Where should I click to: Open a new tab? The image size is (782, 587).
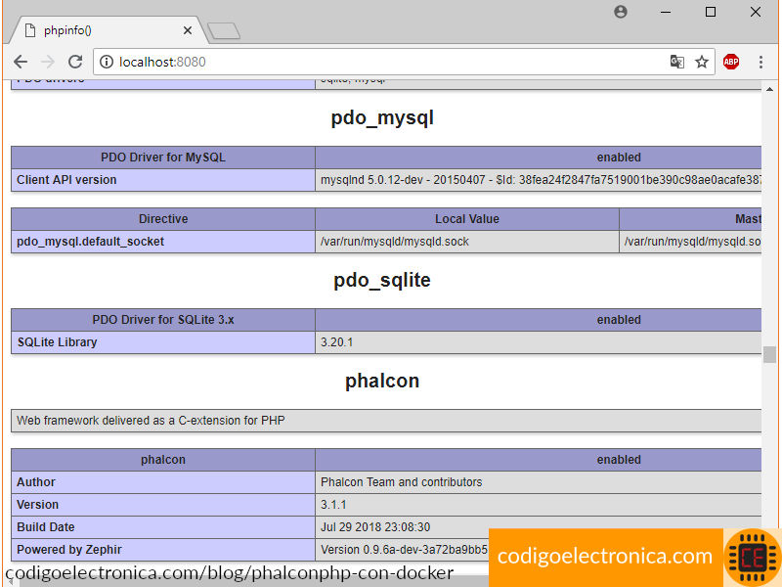point(224,31)
